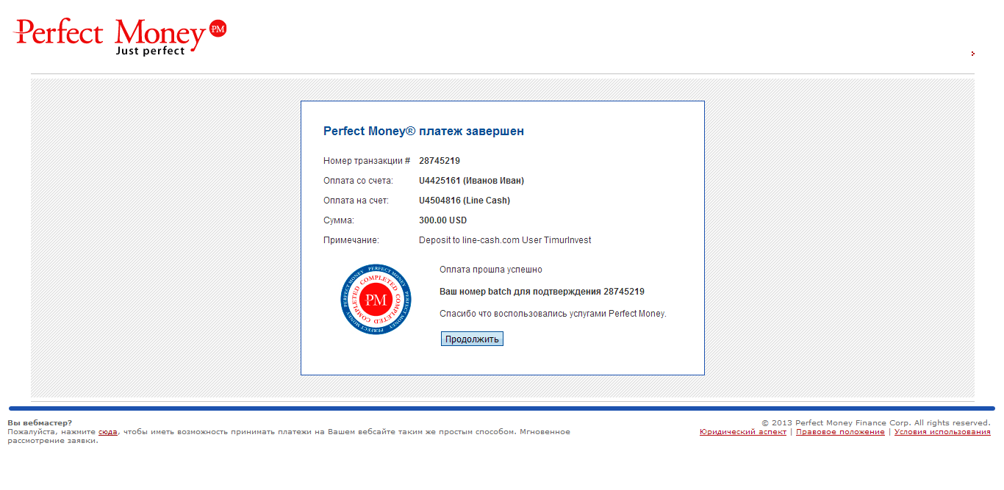Image resolution: width=1004 pixels, height=490 pixels.
Task: Click the batch confirmation number line
Action: tap(541, 292)
